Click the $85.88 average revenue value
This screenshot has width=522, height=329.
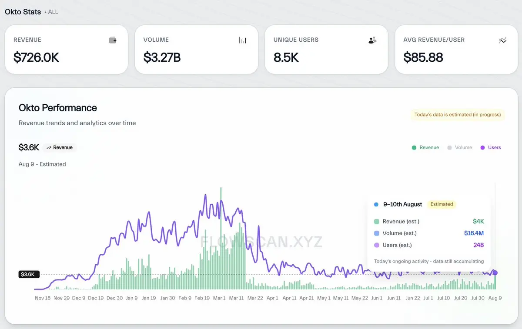click(423, 57)
